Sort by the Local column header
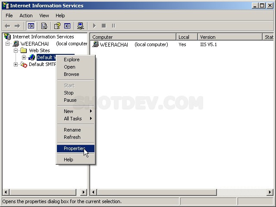The width and height of the screenshot is (276, 207). (187, 37)
